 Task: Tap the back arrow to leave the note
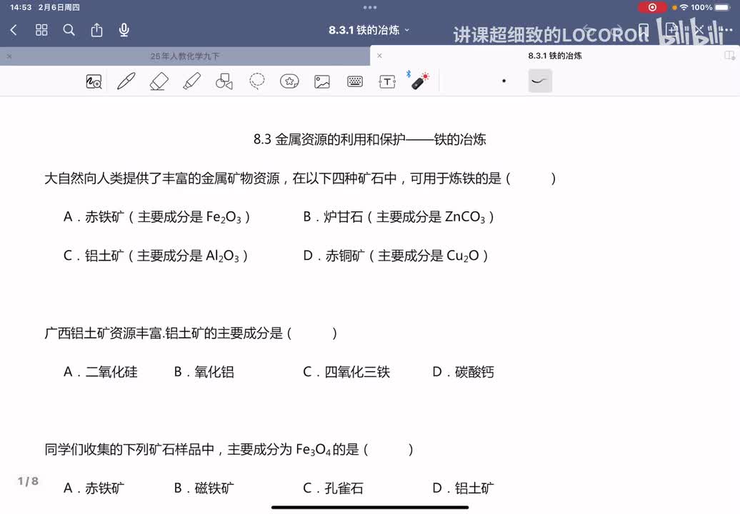[14, 30]
